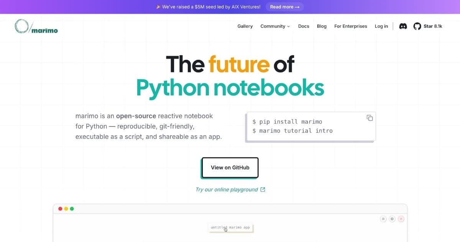This screenshot has width=460, height=242.
Task: Open the Gallery page
Action: (x=245, y=26)
